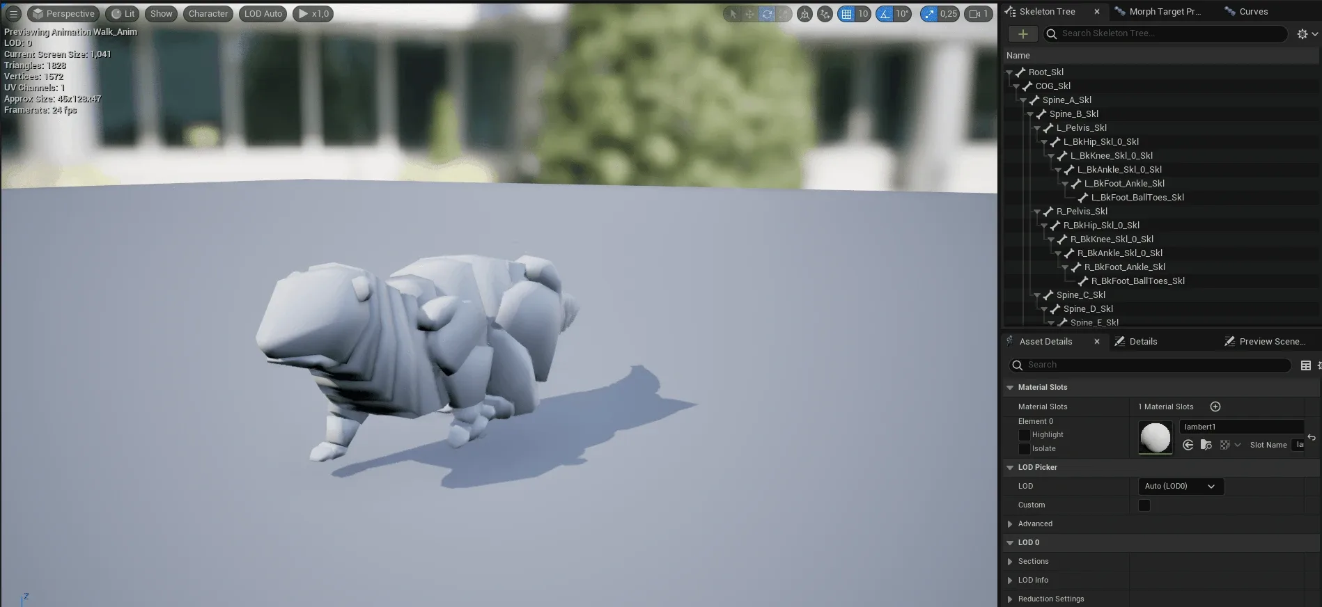The height and width of the screenshot is (607, 1322).
Task: Activate the Translate move gizmo tool
Action: (749, 14)
